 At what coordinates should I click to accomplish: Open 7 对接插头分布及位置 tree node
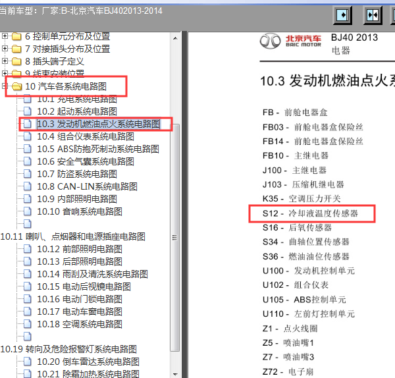pos(68,49)
